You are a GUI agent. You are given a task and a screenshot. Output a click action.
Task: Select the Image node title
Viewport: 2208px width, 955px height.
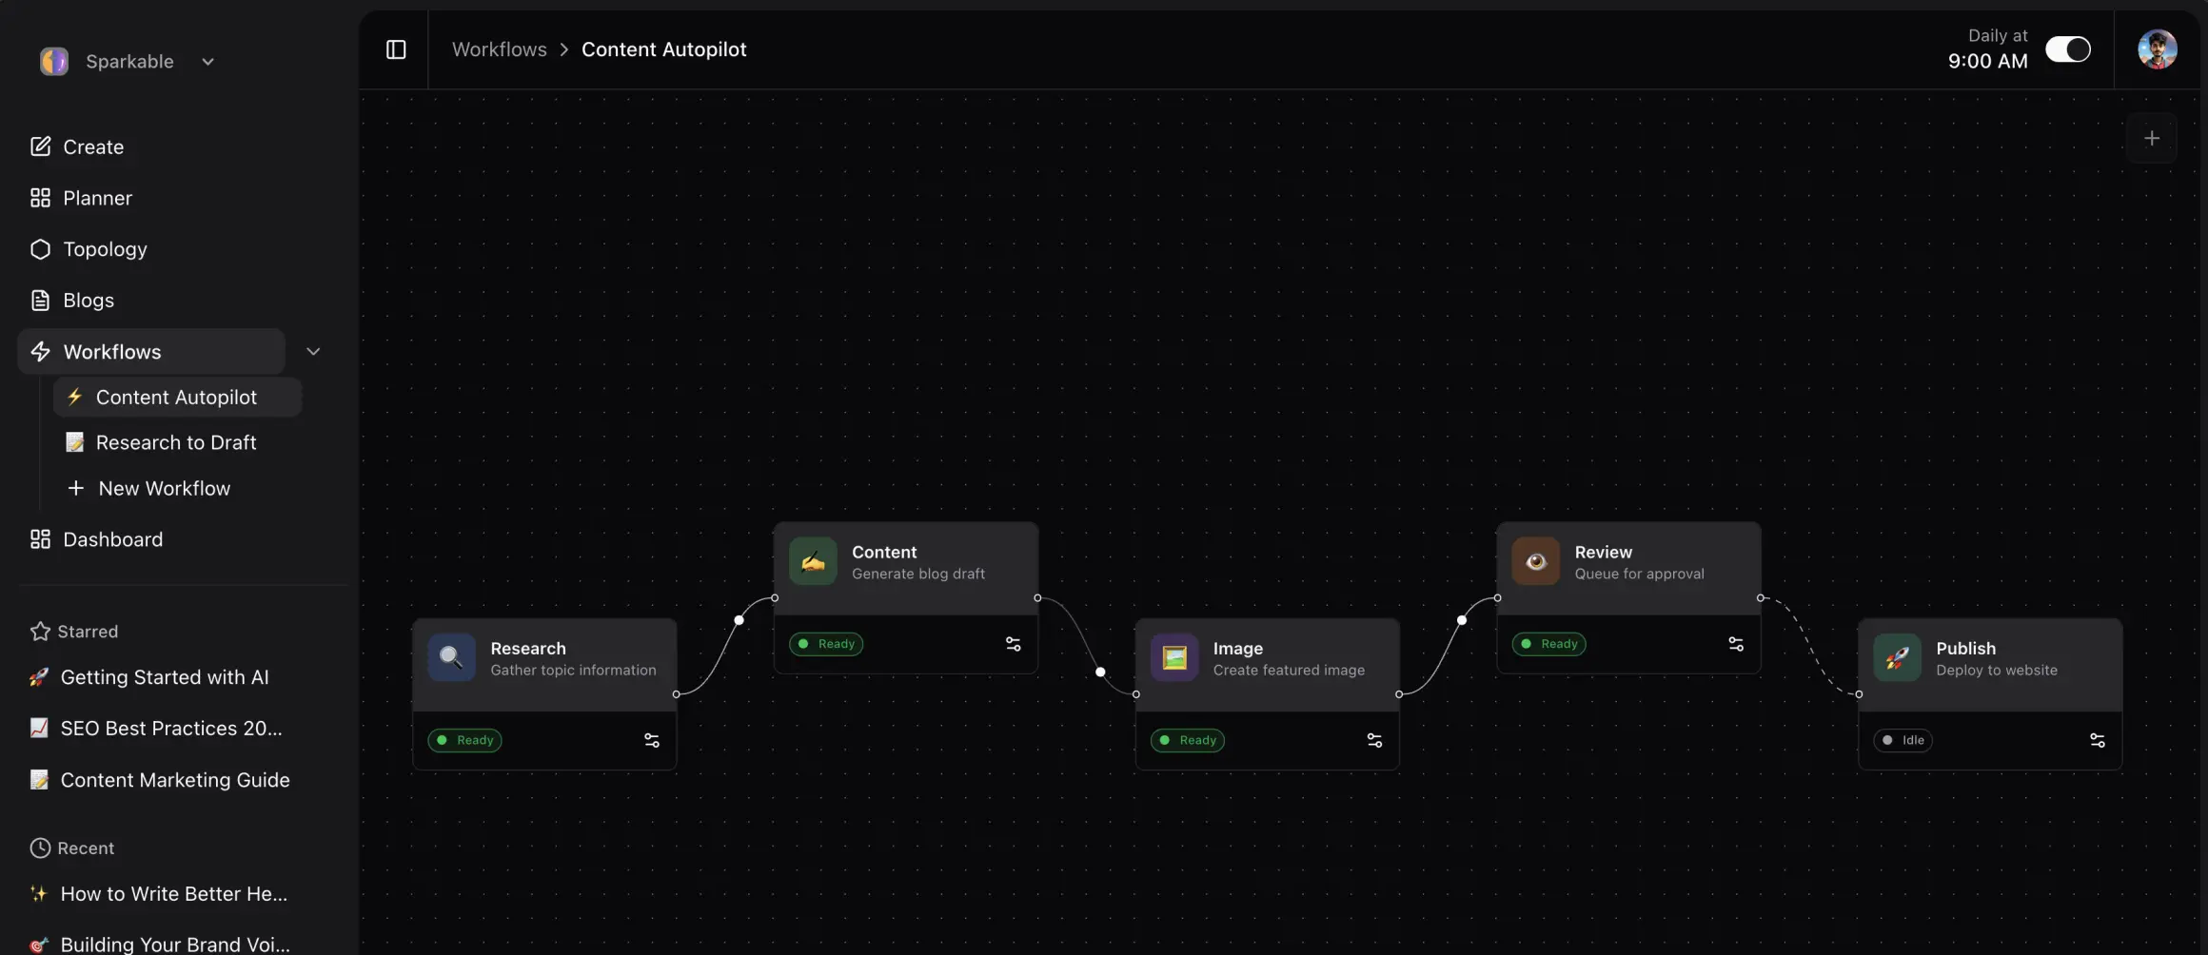point(1238,648)
